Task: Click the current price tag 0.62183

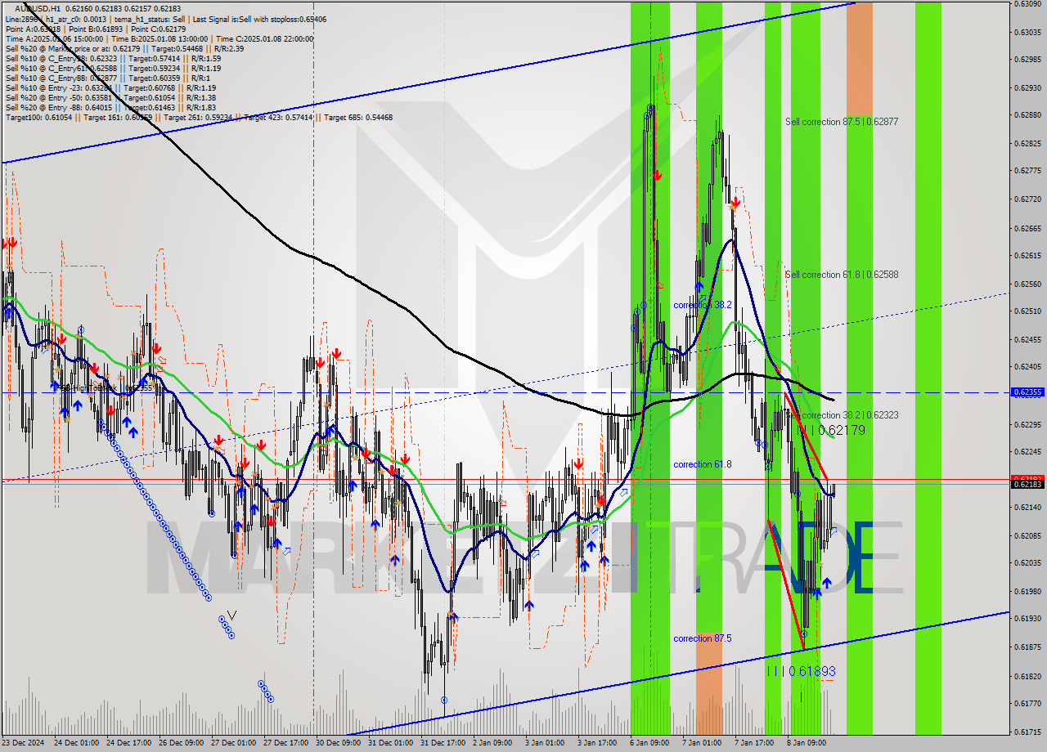Action: pos(1028,485)
